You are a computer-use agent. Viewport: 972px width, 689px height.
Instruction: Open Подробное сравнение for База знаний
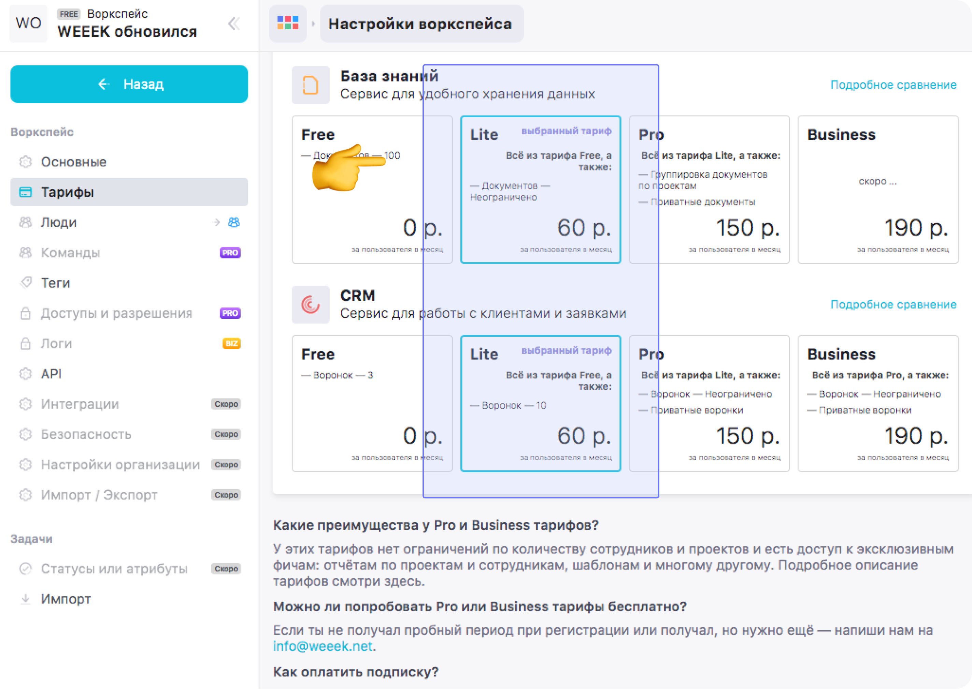pos(893,85)
